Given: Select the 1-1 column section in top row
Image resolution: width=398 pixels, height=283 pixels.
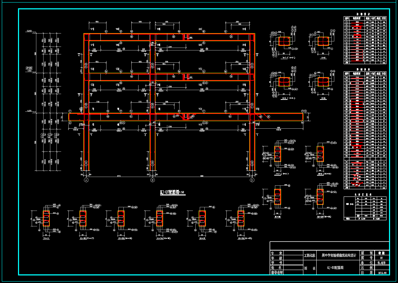Looking at the screenshot, I should click(x=284, y=41).
